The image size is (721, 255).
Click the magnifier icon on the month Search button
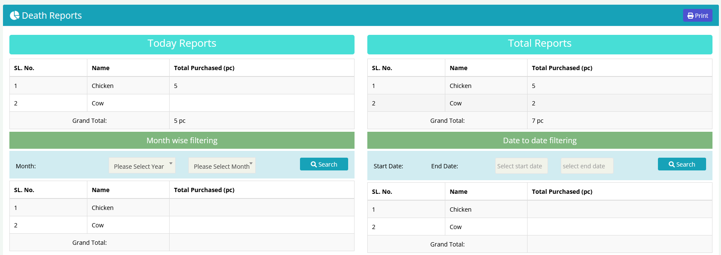[314, 164]
